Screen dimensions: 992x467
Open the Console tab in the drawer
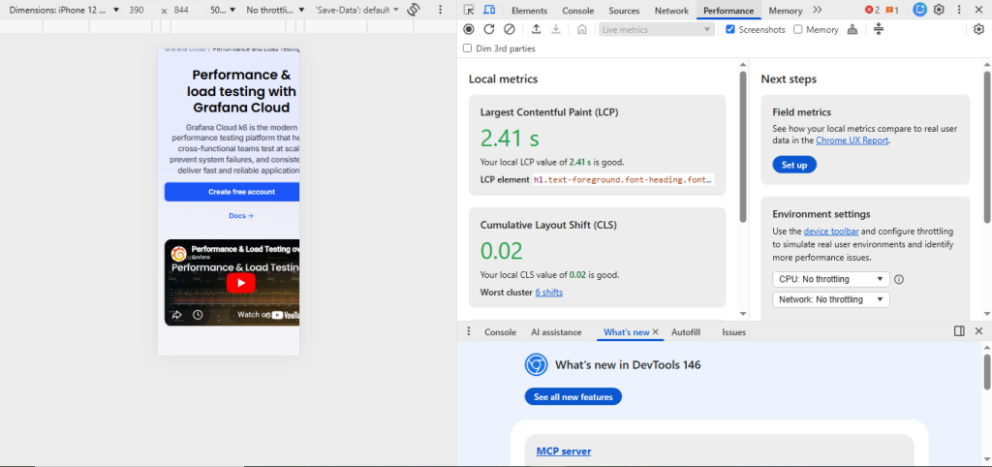[501, 332]
